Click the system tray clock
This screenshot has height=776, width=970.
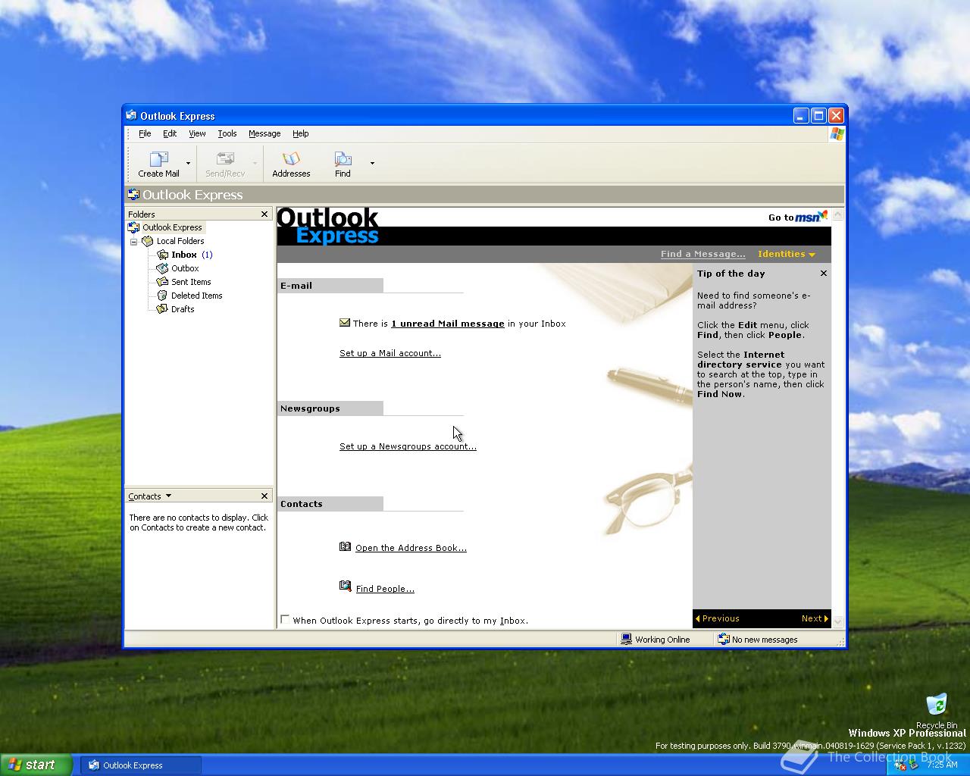pyautogui.click(x=943, y=765)
